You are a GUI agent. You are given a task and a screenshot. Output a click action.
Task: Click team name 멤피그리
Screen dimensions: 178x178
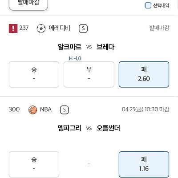[69, 128]
